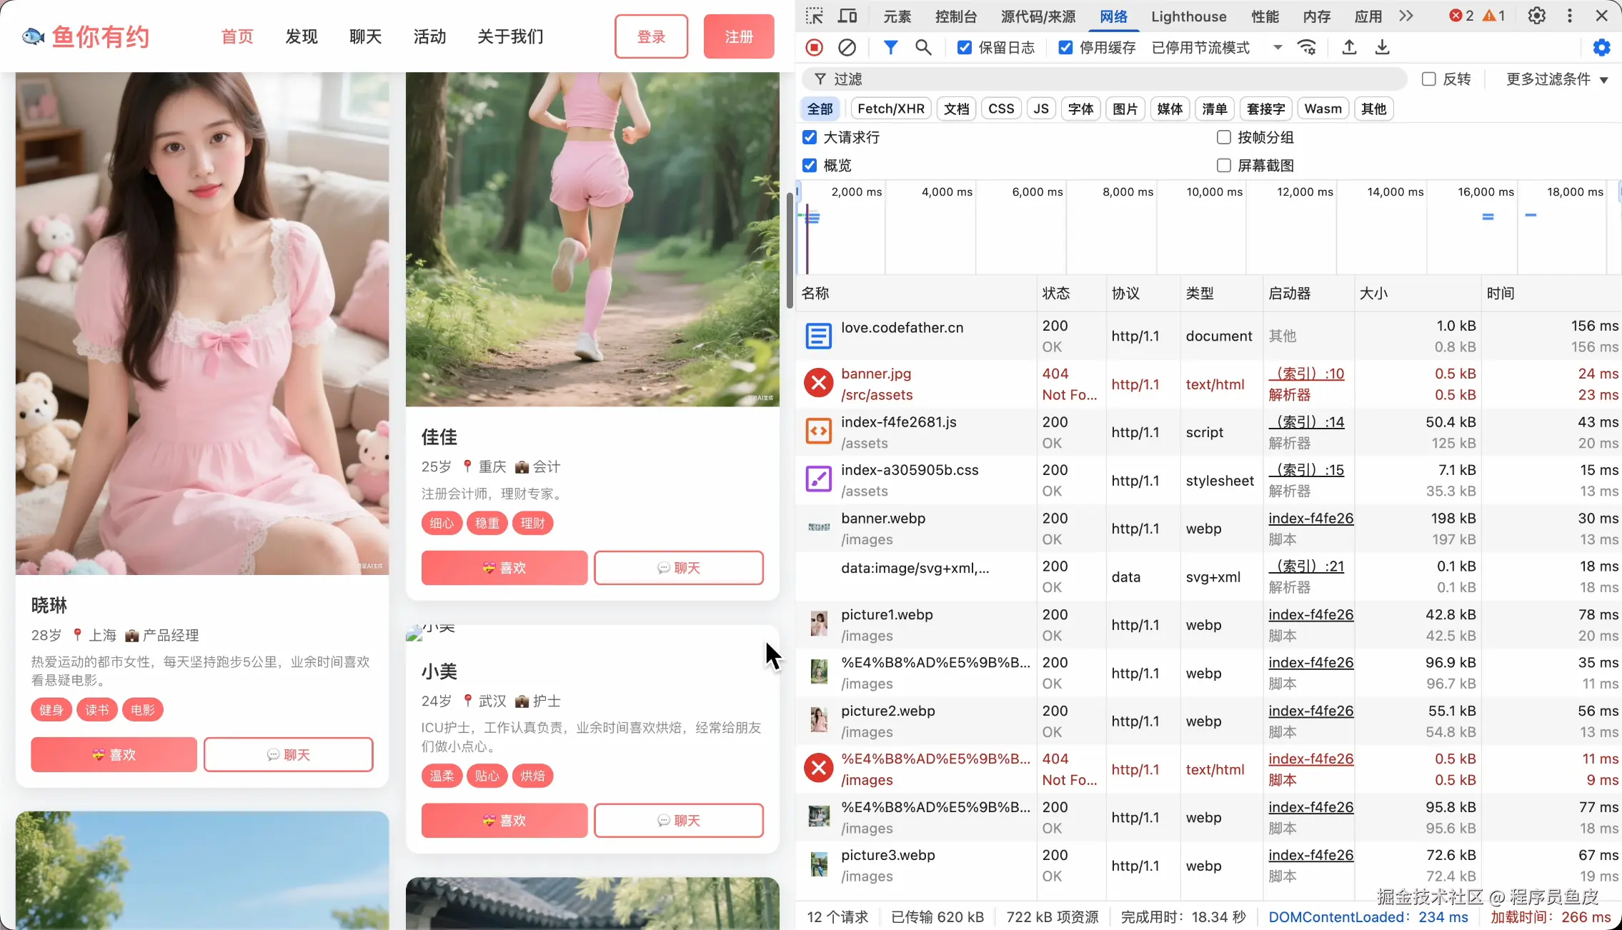Uncheck the 保留日志 checkbox
1622x930 pixels.
click(965, 47)
